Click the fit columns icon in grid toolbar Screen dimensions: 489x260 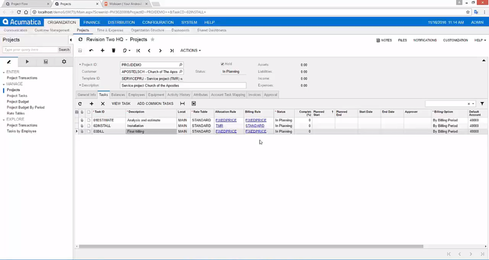pos(182,104)
